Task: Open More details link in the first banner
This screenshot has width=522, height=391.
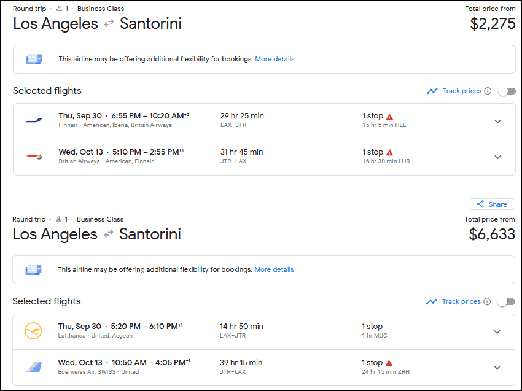Action: click(x=275, y=60)
